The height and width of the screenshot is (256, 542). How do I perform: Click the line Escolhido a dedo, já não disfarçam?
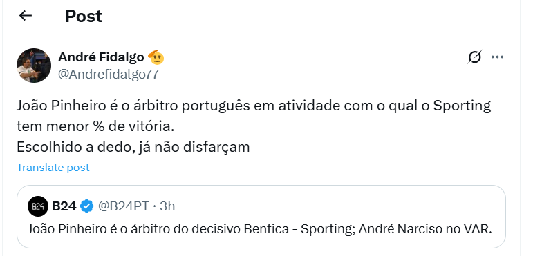click(133, 148)
